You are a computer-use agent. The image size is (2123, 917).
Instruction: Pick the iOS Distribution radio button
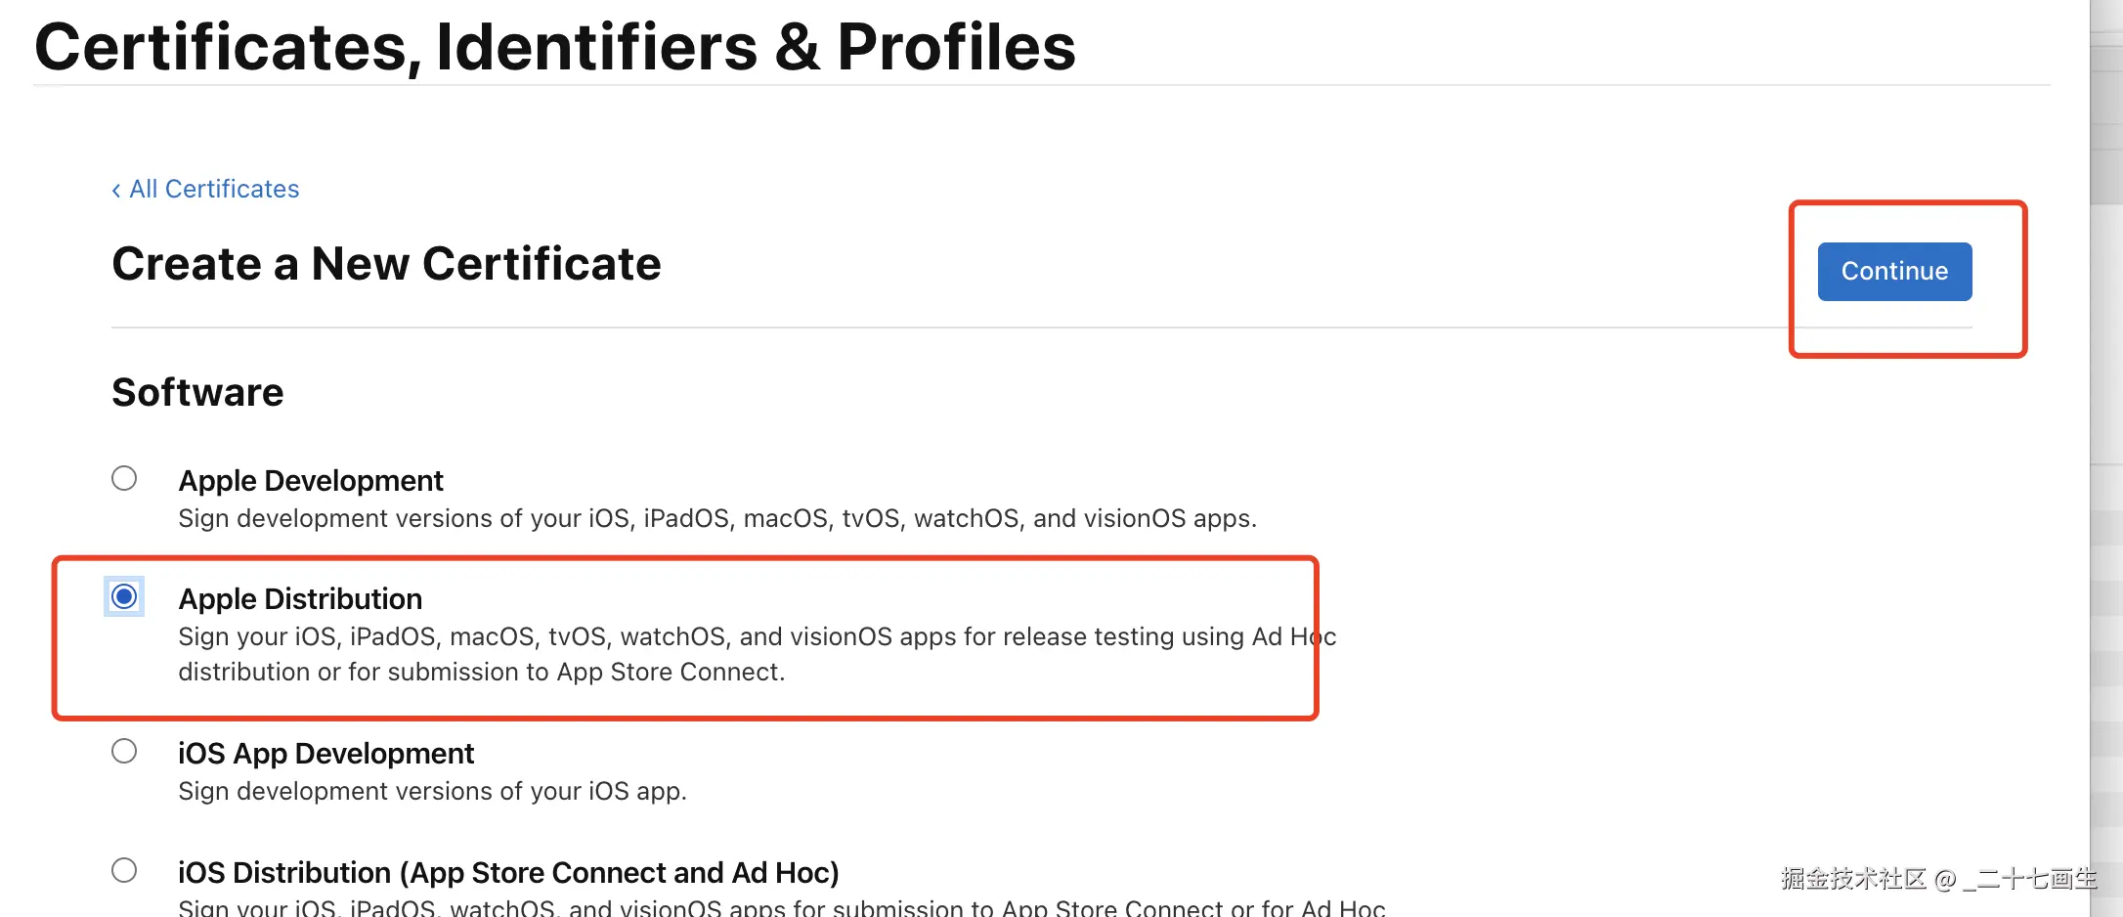pyautogui.click(x=124, y=870)
